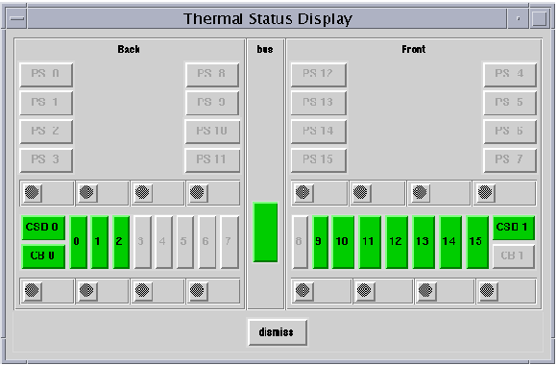Screen dimensions: 557x365
Task: Choose the PS 2 power supply button
Action: (46, 132)
